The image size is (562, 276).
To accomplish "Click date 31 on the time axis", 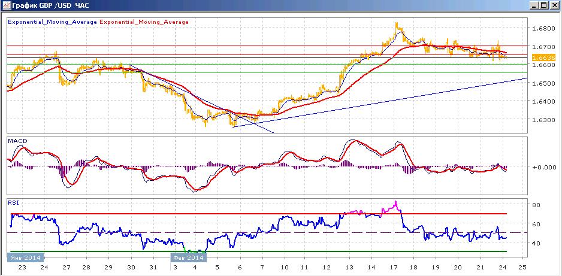I will 153,268.
